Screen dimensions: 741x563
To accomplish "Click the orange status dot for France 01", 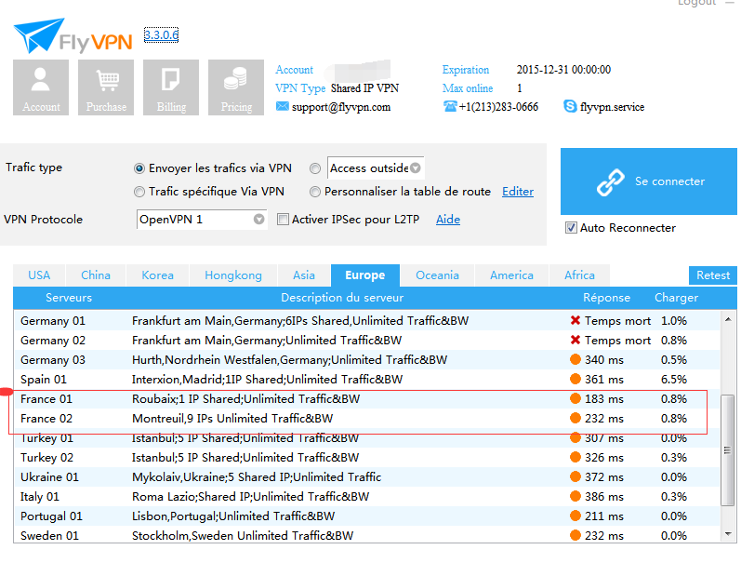I will 576,399.
